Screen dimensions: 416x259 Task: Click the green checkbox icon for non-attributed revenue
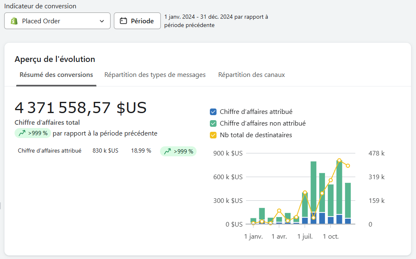[214, 123]
